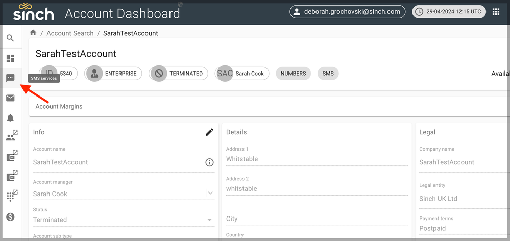Click info icon beside Account name field
The image size is (510, 241).
coord(209,162)
